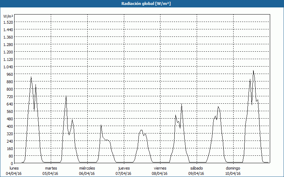
Task: Select the 1.040 Y-axis label
Action: coord(8,67)
